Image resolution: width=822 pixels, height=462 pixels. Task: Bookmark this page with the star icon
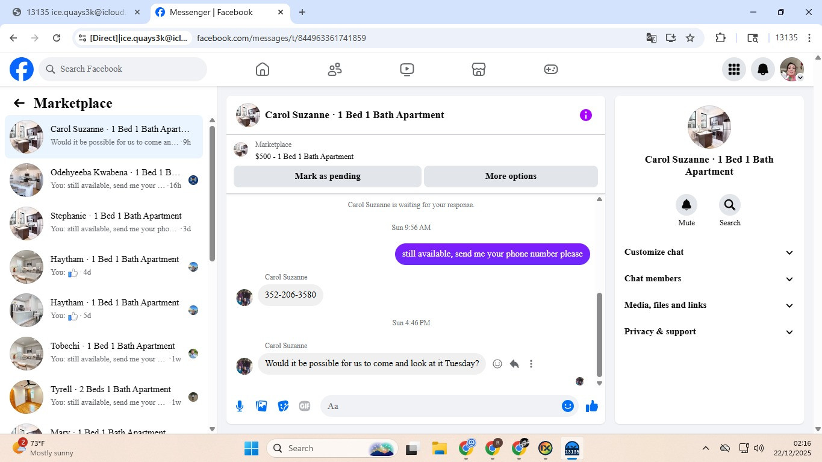690,38
